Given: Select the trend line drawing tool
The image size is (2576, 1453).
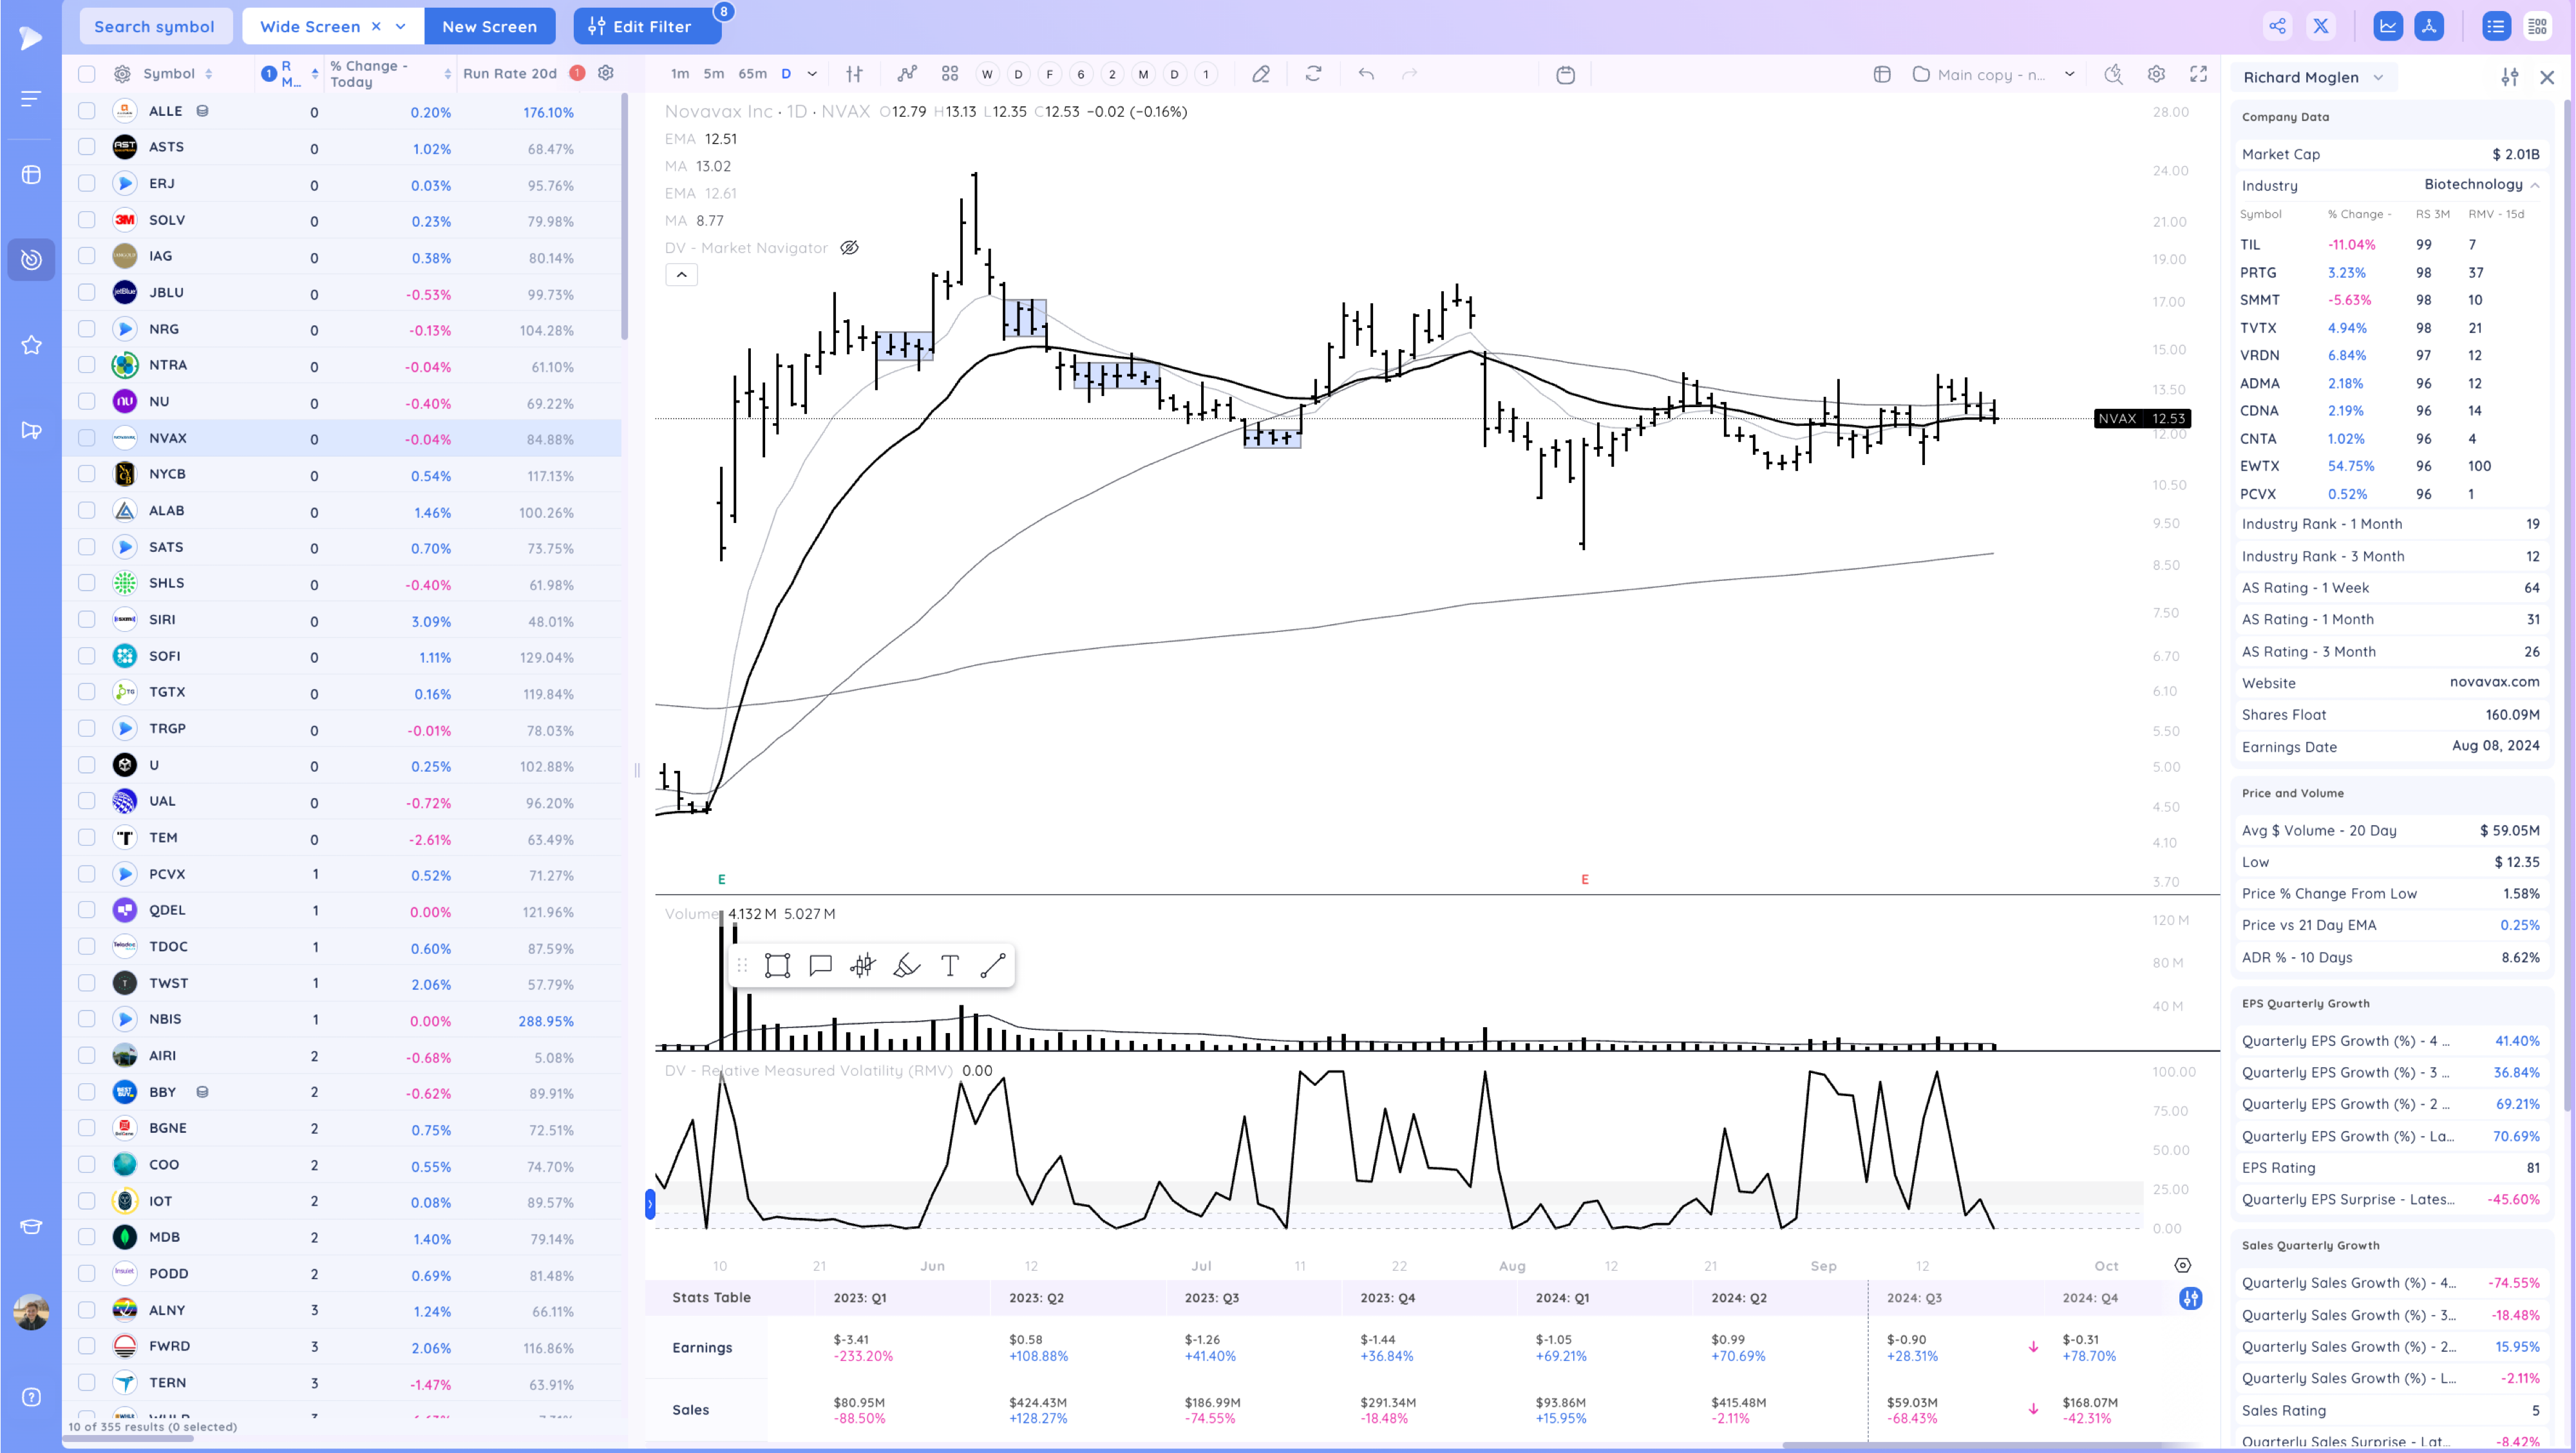Looking at the screenshot, I should click(x=993, y=965).
